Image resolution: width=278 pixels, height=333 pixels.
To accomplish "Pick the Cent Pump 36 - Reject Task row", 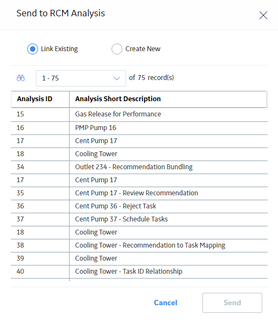I will 139,206.
